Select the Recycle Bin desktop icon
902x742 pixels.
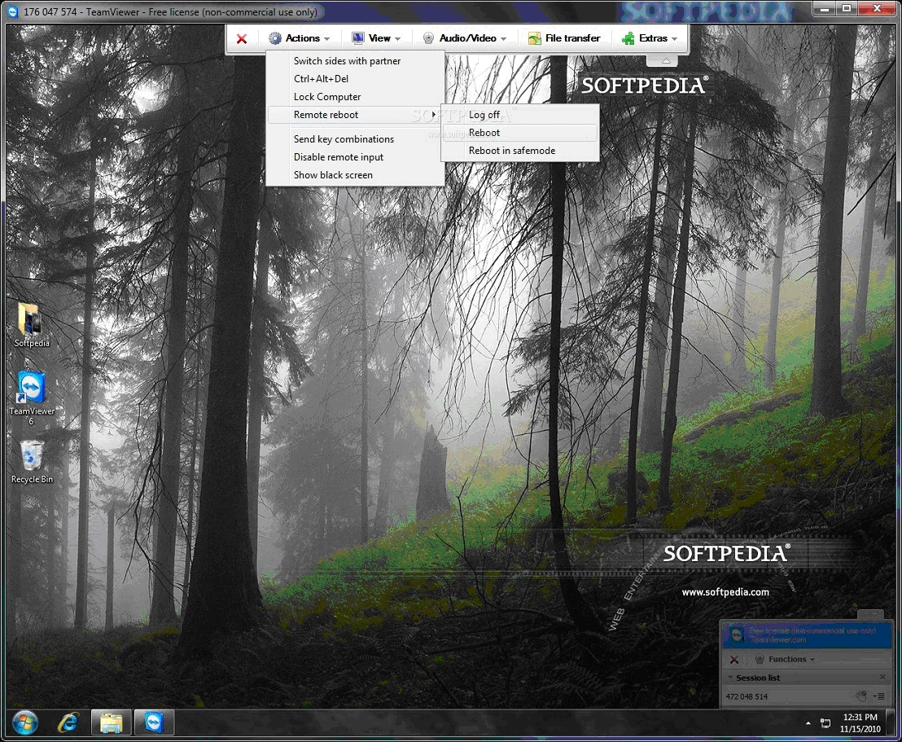pos(32,461)
